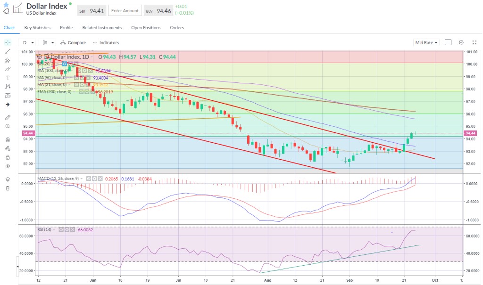Select the text annotation tool

click(8, 78)
